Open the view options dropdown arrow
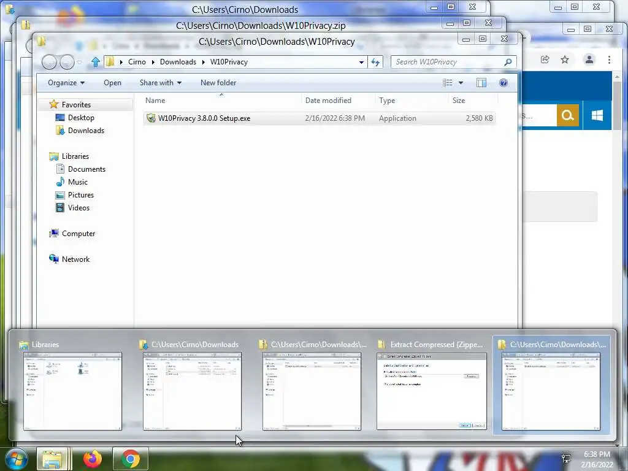This screenshot has width=628, height=471. 461,83
